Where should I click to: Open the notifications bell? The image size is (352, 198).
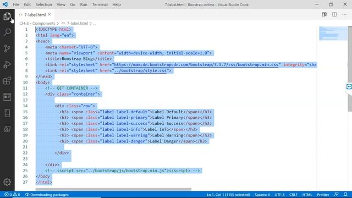[x=345, y=194]
